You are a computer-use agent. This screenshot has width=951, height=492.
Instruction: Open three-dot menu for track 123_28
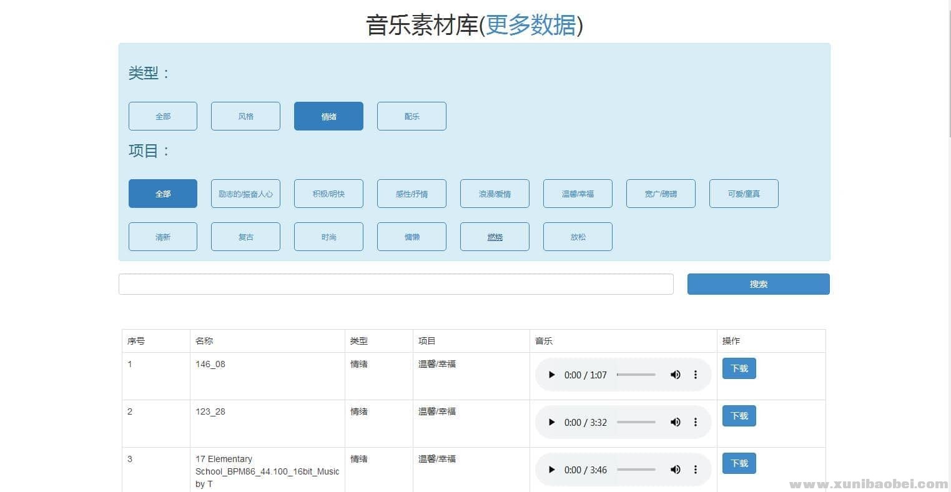click(696, 422)
